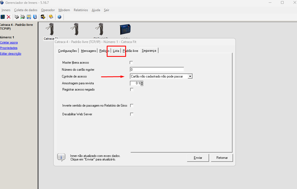Expand the Controle de acesso dropdown

[x=190, y=76]
